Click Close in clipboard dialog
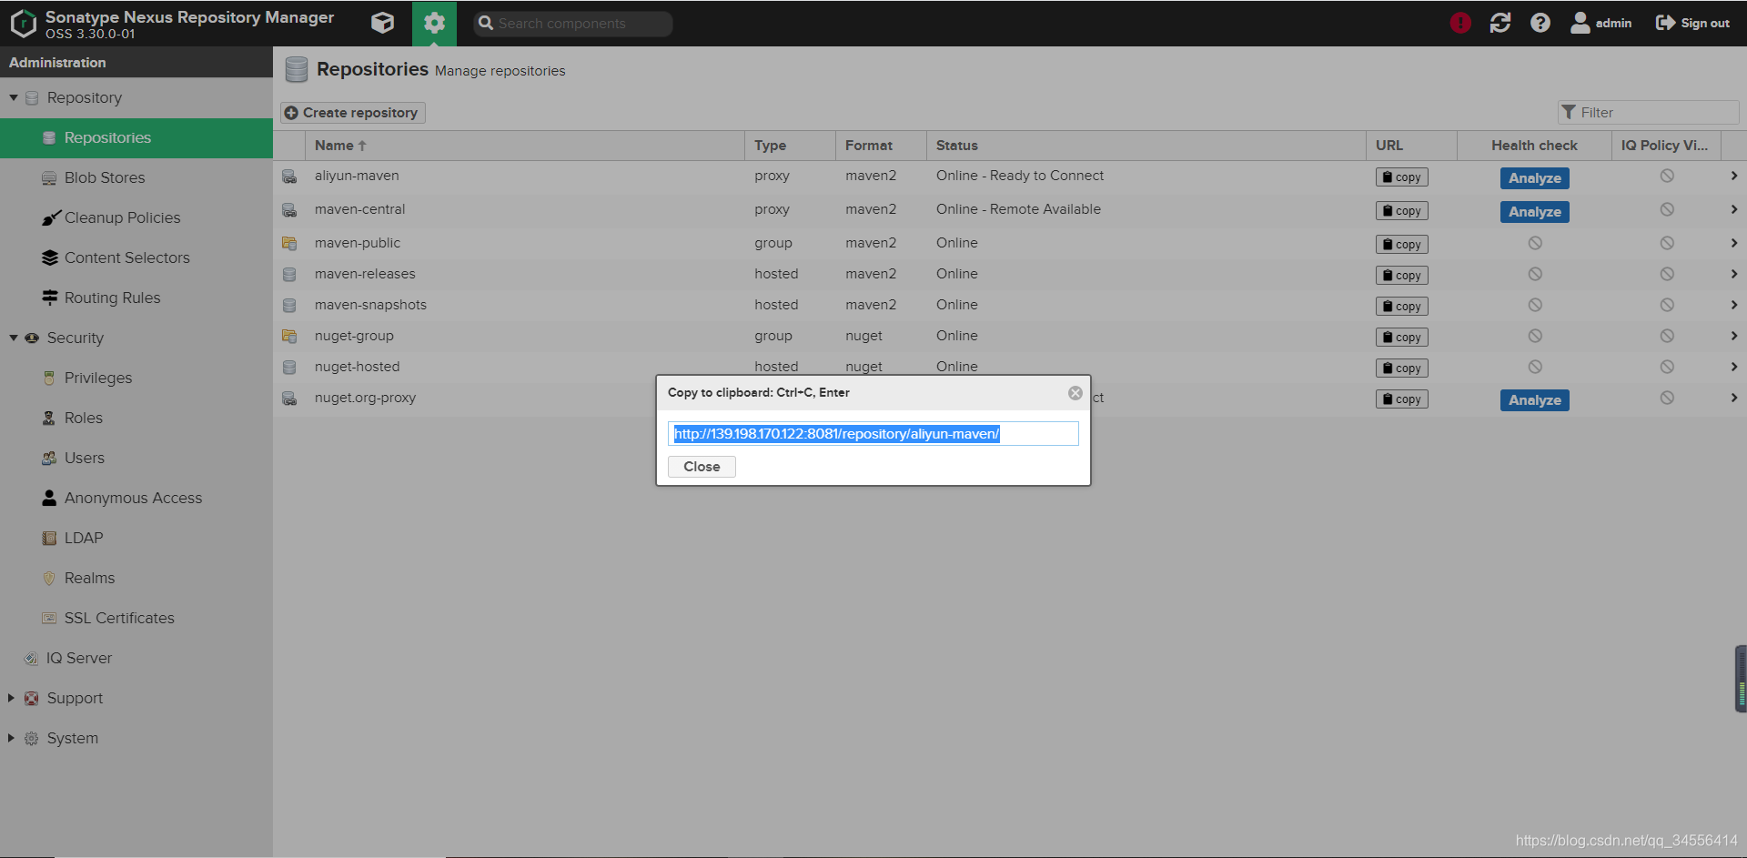The height and width of the screenshot is (858, 1747). 702,467
